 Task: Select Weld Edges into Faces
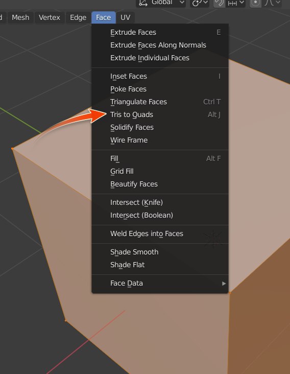[x=160, y=234]
